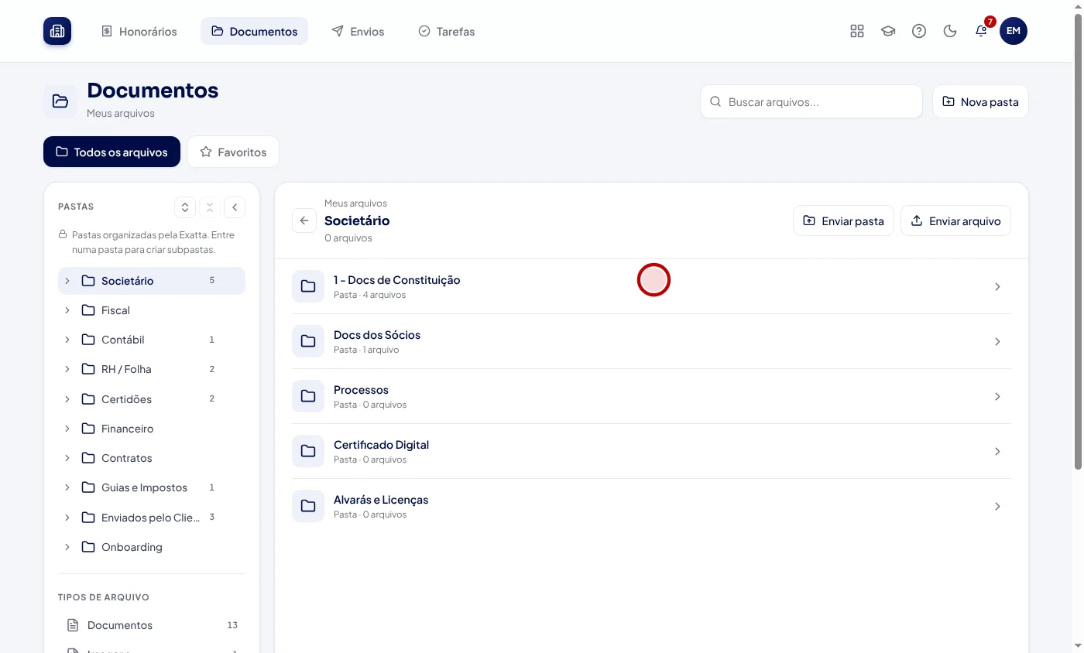
Task: Switch to the Favoritos tab
Action: click(x=233, y=152)
